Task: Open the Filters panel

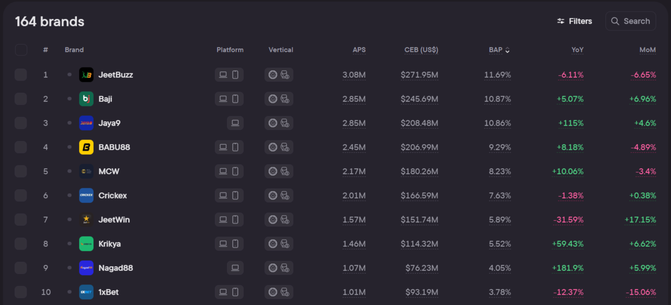Action: pyautogui.click(x=574, y=21)
